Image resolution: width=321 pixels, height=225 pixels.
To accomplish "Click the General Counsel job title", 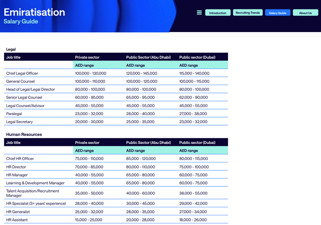I will [20, 81].
